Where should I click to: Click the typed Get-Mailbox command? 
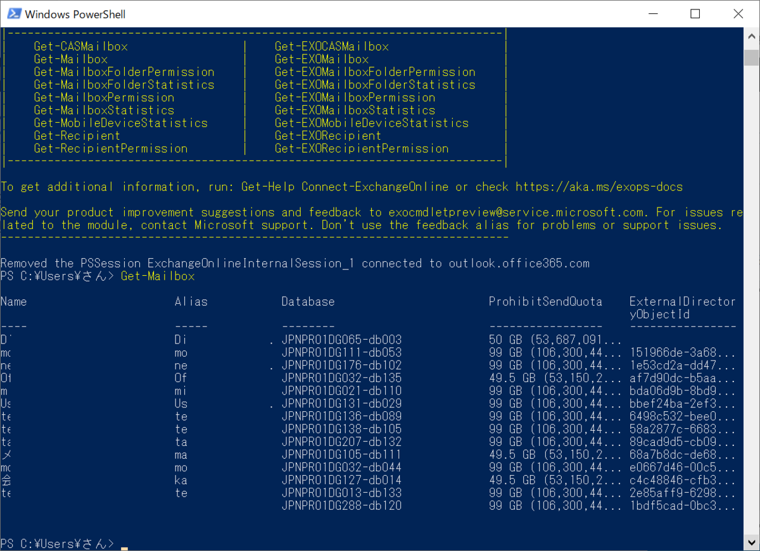[158, 276]
